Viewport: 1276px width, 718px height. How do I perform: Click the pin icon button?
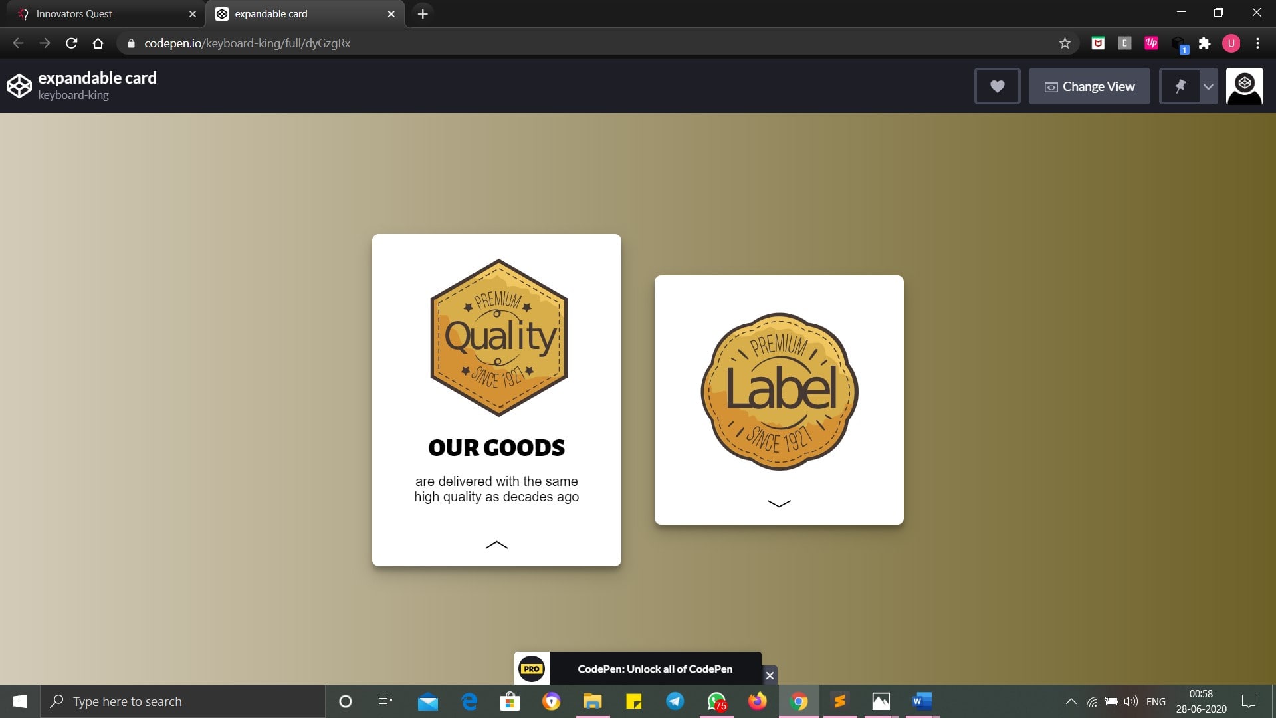coord(1180,86)
